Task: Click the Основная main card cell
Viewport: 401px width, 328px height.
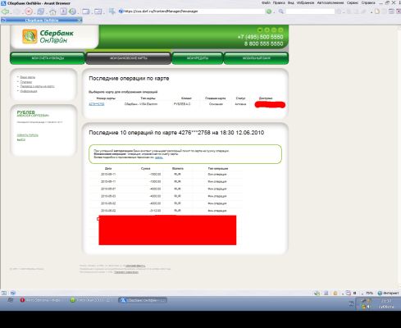Action: pos(216,104)
